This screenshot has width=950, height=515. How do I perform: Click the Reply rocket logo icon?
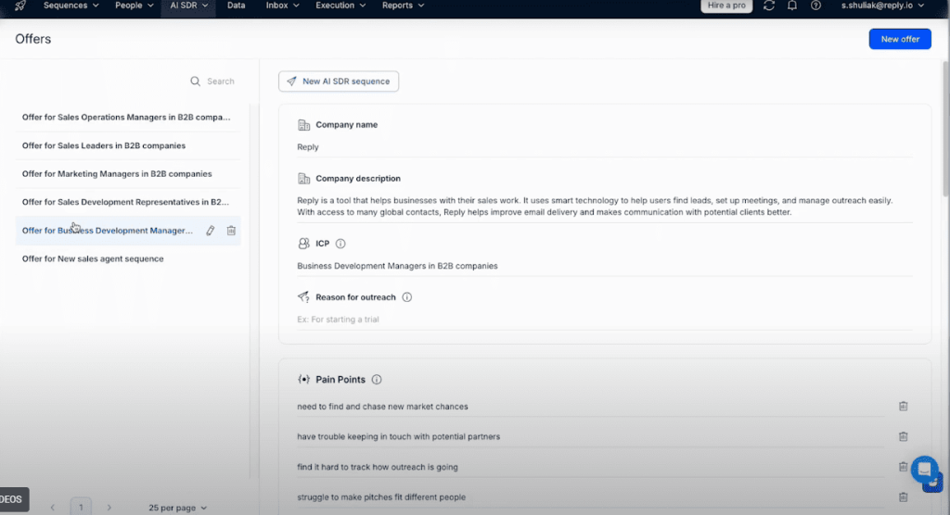coord(20,6)
